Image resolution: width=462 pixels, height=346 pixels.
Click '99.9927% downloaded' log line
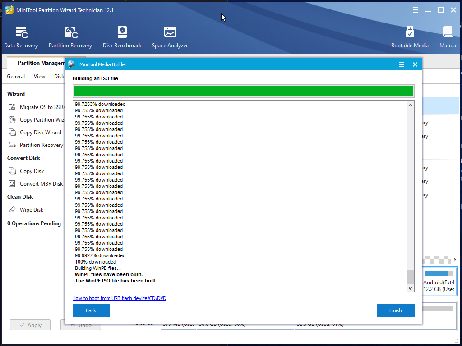100,255
